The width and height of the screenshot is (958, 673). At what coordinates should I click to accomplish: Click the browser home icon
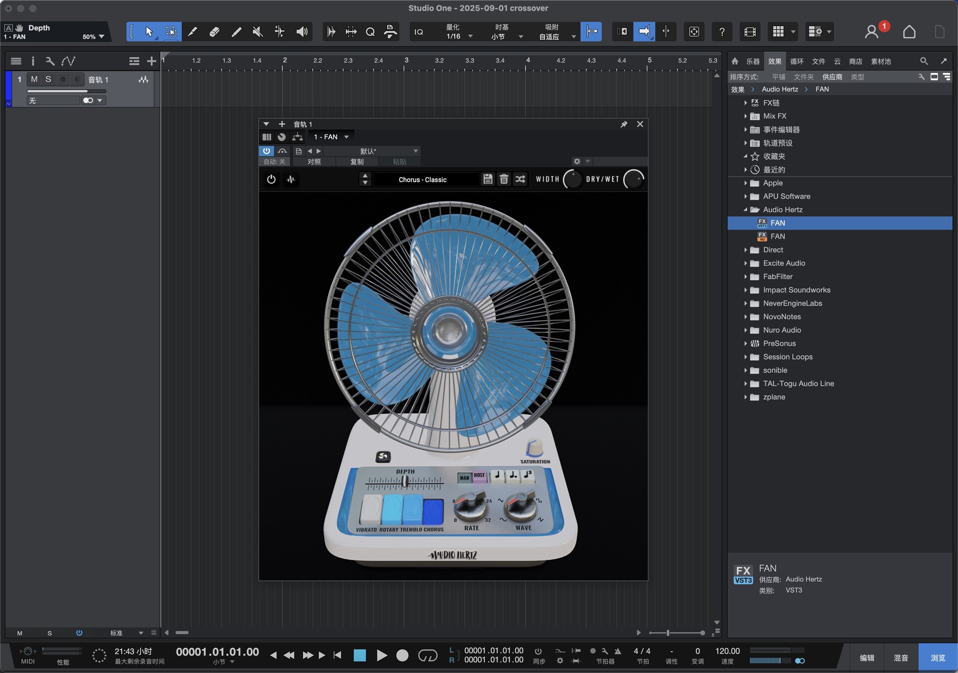pyautogui.click(x=735, y=61)
